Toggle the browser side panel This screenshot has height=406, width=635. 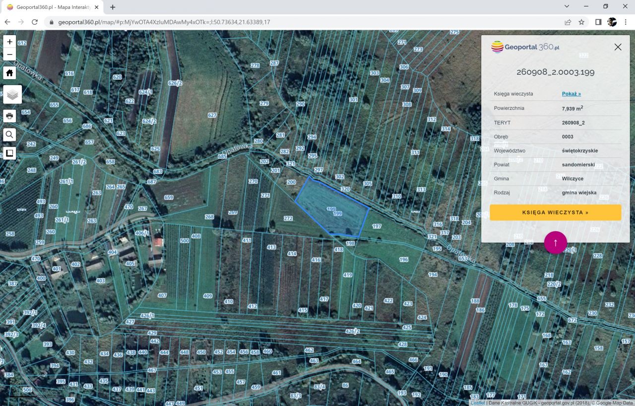pos(598,22)
